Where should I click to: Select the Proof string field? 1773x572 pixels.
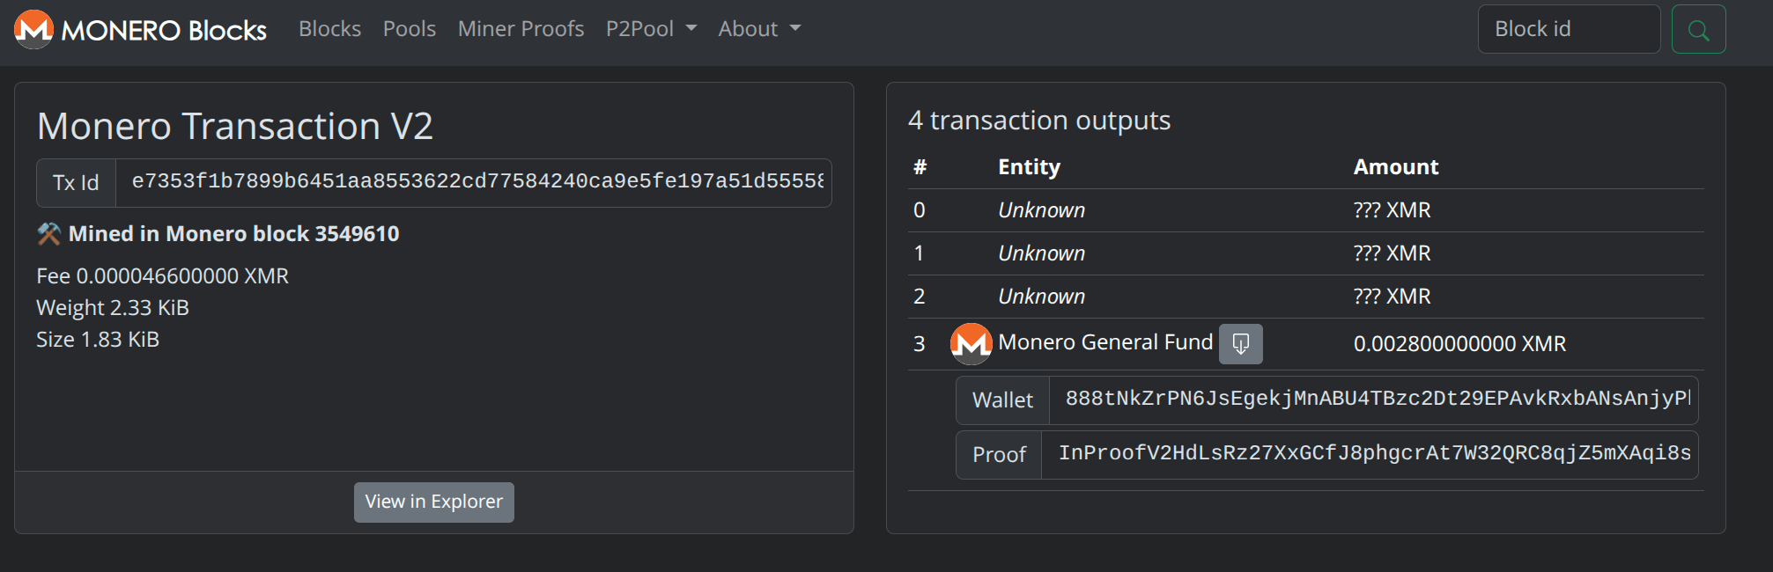click(x=1372, y=454)
